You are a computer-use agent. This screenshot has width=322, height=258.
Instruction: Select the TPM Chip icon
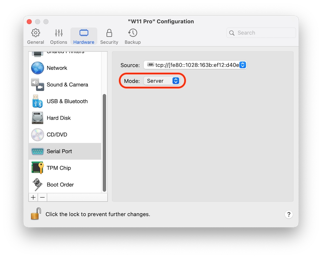click(x=37, y=168)
